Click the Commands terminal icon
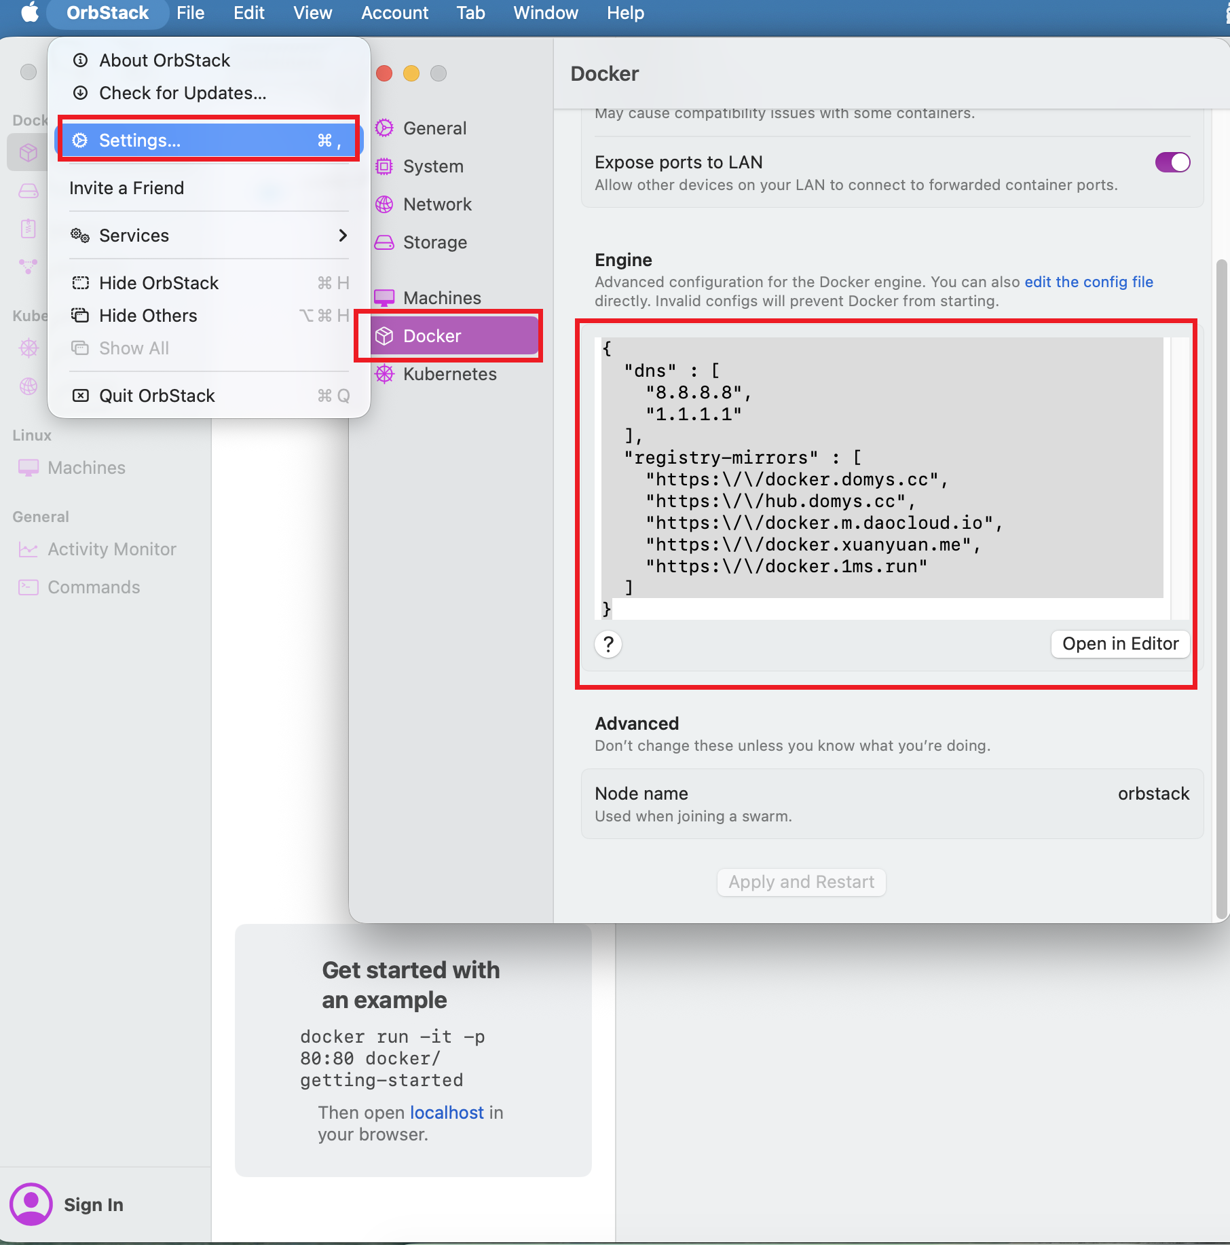The width and height of the screenshot is (1230, 1245). click(x=29, y=587)
